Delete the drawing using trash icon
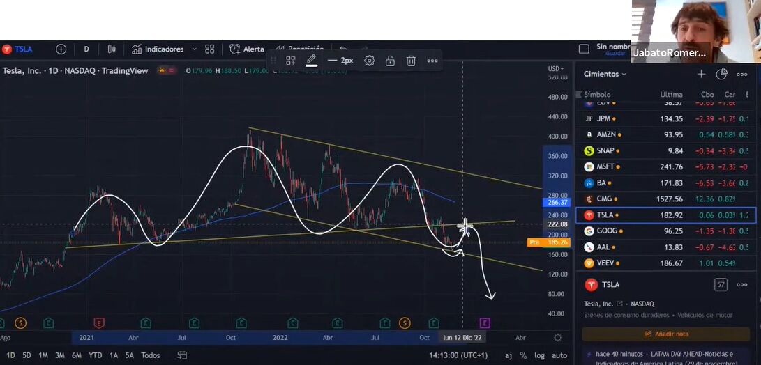This screenshot has width=761, height=365. point(412,61)
